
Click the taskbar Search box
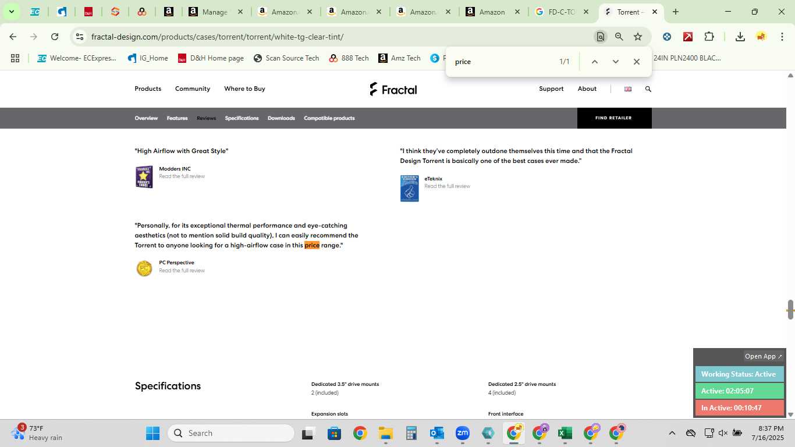[231, 433]
